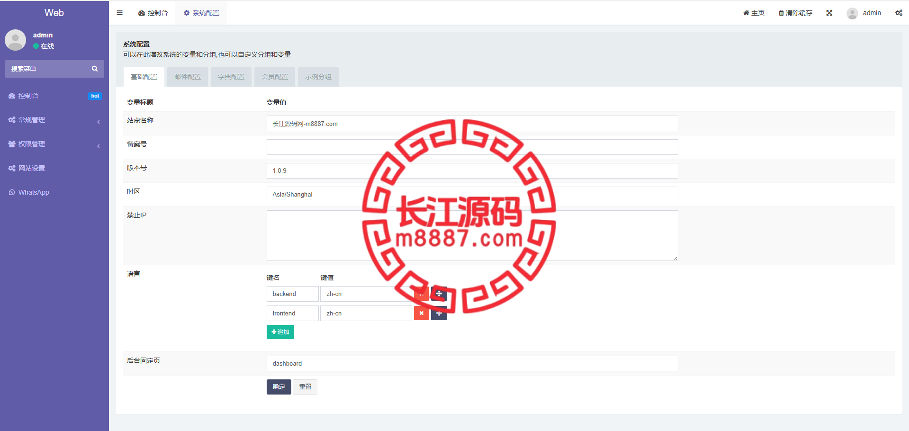Click the search magnifier icon in sidebar

coord(95,69)
